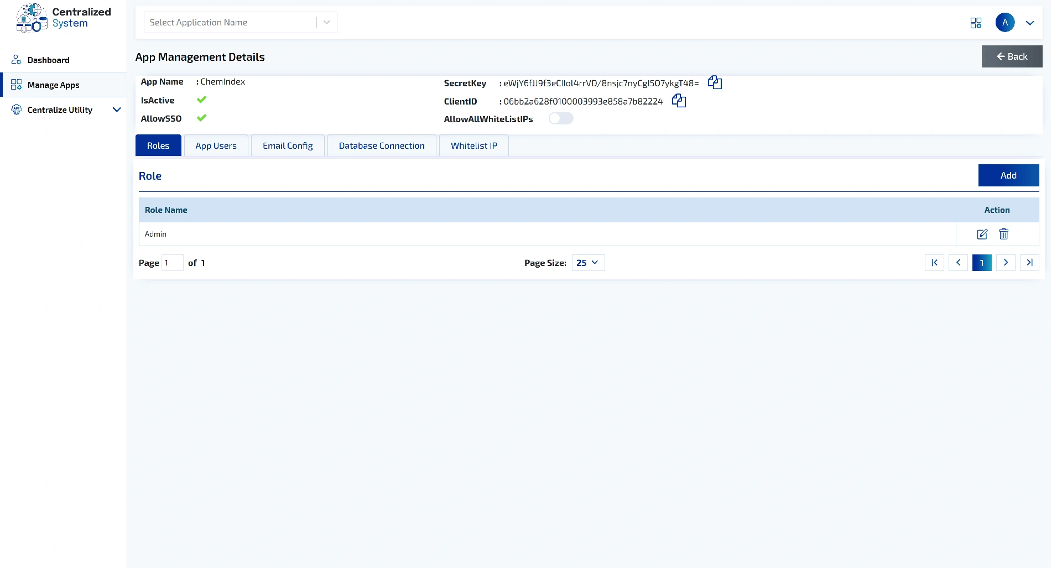Viewport: 1062px width, 568px height.
Task: Jump to the last page
Action: (1029, 263)
